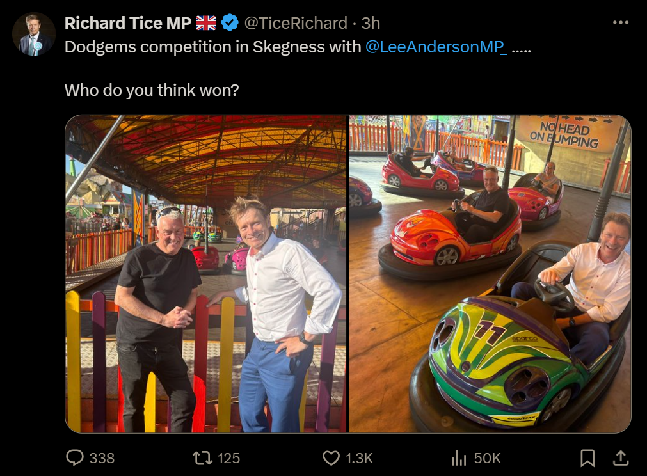Open the @TiceRichard handle link

coord(296,23)
